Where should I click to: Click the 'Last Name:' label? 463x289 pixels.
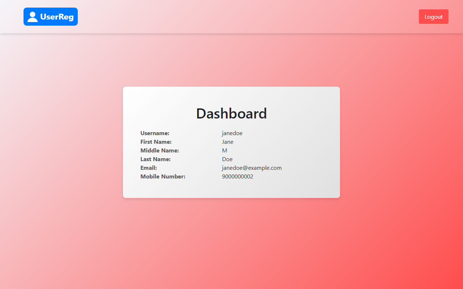(x=156, y=159)
